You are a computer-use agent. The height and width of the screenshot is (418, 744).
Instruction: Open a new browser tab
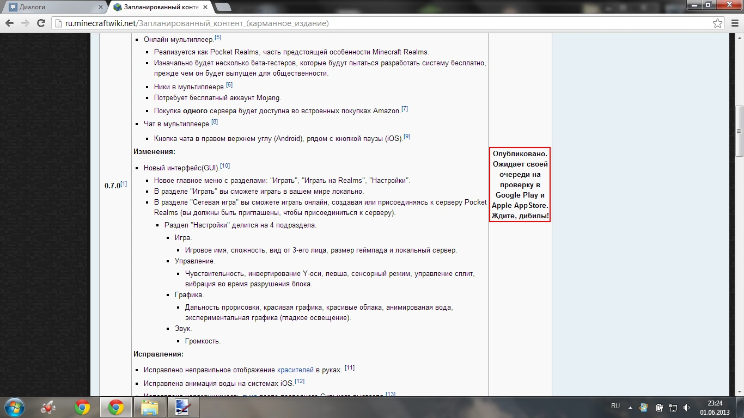click(x=223, y=7)
